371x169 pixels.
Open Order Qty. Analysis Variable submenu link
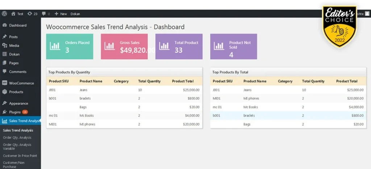(x=17, y=147)
